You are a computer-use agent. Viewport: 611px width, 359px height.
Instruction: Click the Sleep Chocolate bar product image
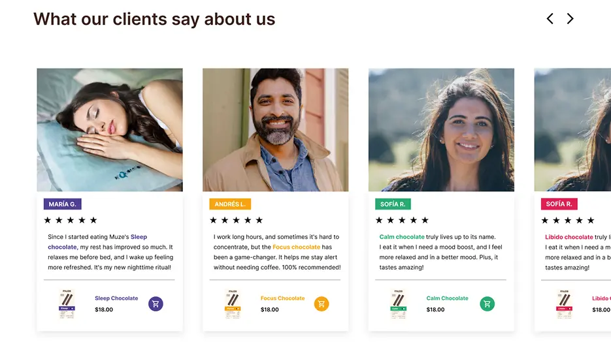(x=67, y=304)
